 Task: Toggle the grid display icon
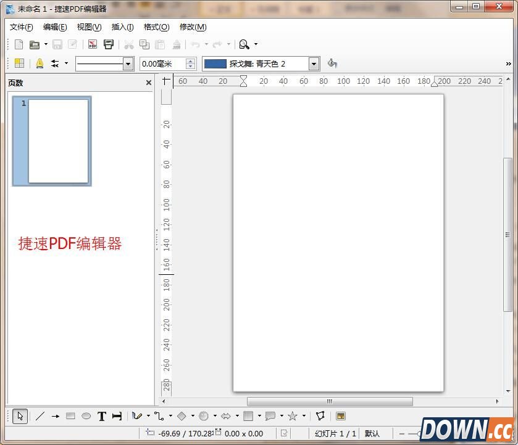(19, 63)
